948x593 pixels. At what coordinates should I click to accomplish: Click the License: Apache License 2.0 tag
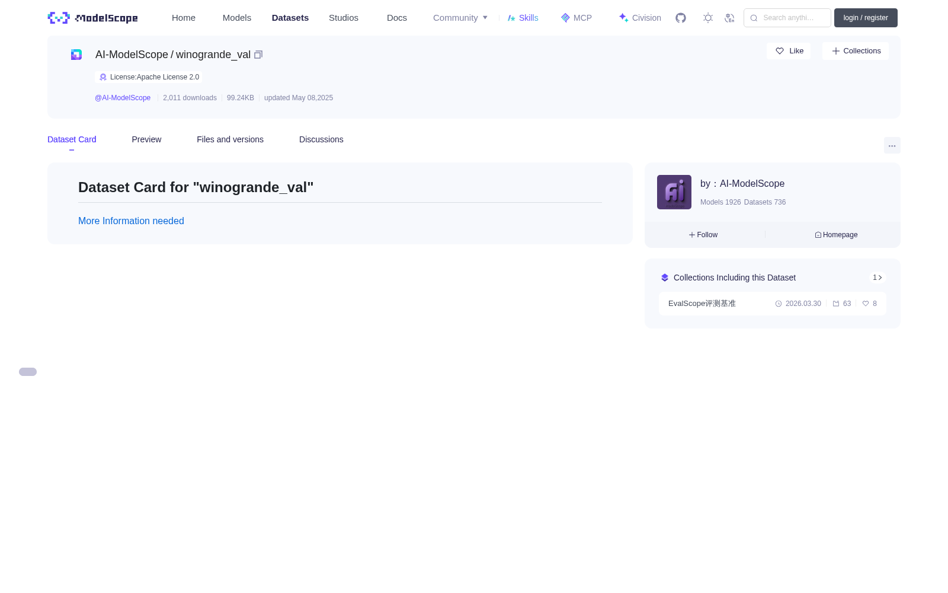point(149,77)
